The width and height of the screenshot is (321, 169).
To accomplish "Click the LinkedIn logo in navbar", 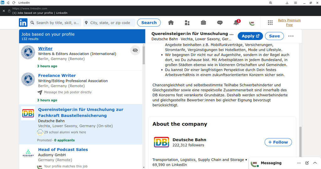I will point(23,23).
